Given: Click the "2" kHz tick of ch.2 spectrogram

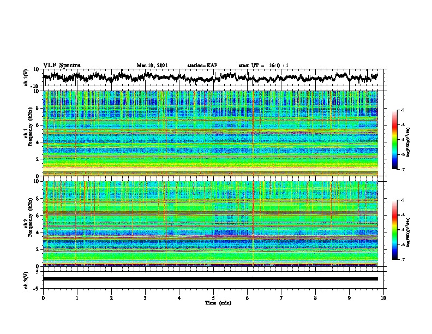Looking at the screenshot, I should pyautogui.click(x=37, y=249).
